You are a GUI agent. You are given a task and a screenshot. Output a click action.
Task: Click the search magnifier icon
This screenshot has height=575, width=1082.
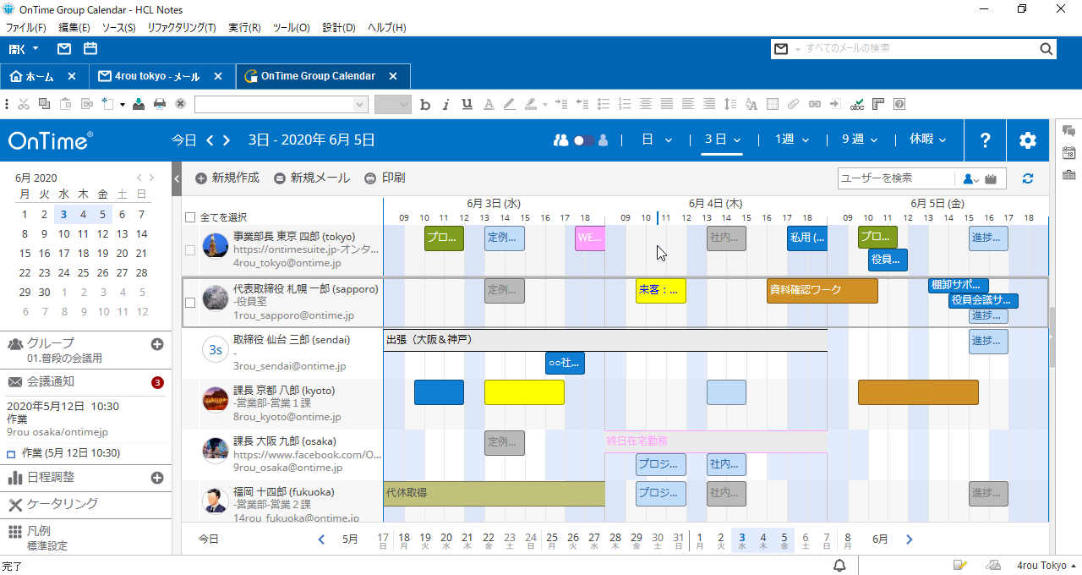1046,49
